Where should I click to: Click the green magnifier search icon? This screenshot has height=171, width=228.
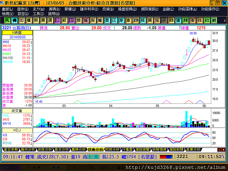click(x=7, y=20)
